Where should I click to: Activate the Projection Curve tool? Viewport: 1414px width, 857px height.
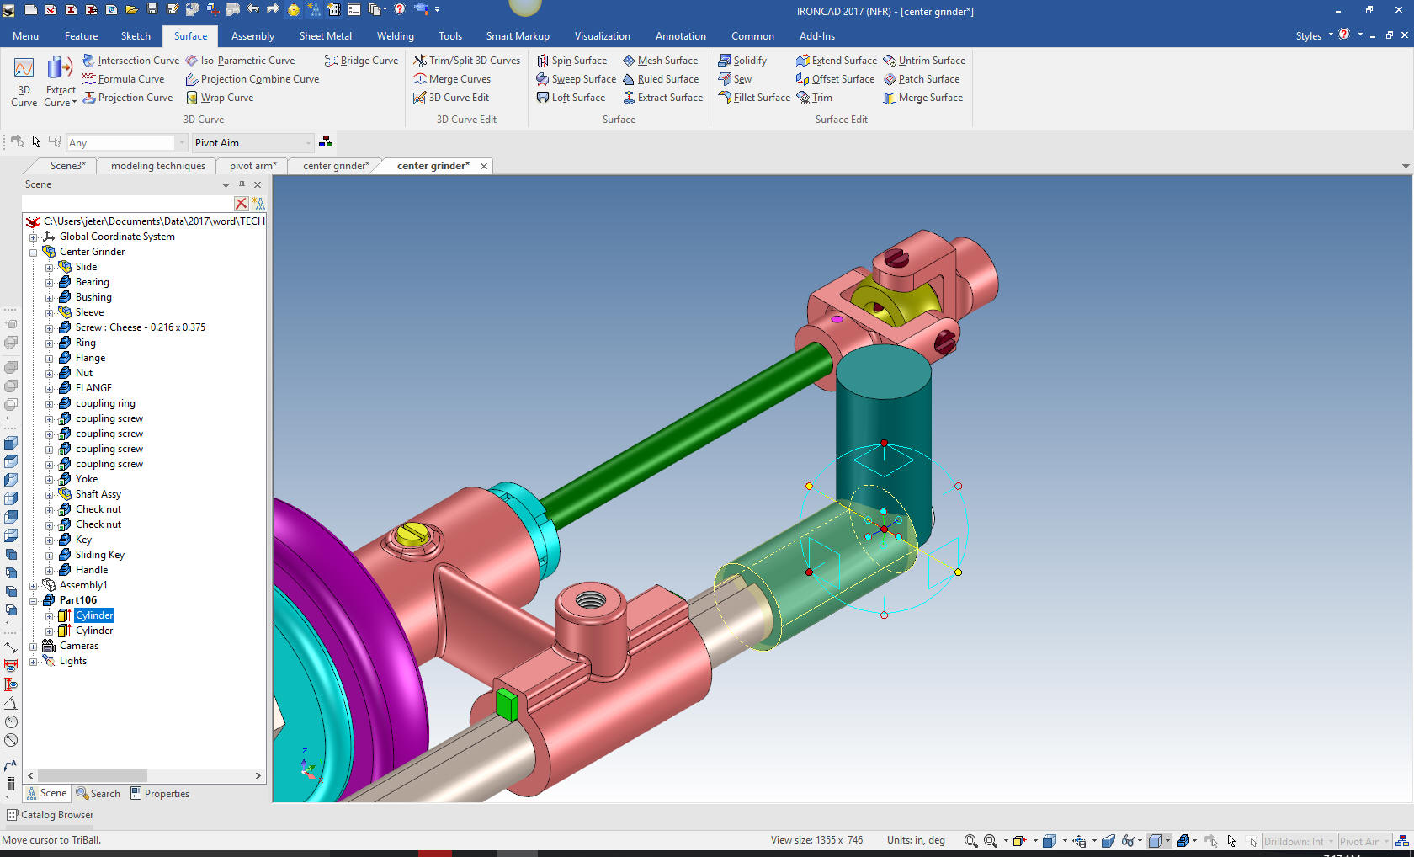pos(127,98)
